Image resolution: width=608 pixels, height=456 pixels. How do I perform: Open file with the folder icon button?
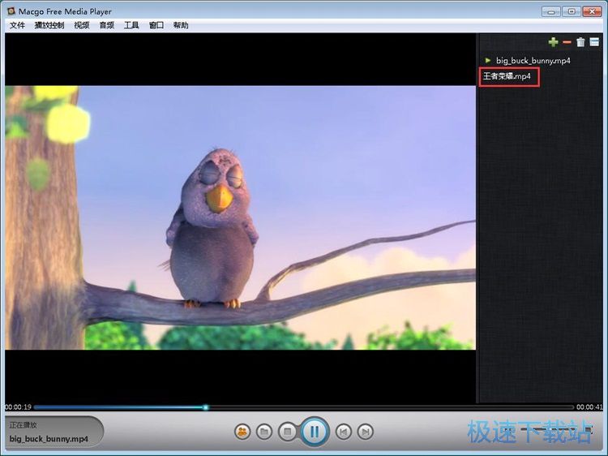[x=264, y=432]
